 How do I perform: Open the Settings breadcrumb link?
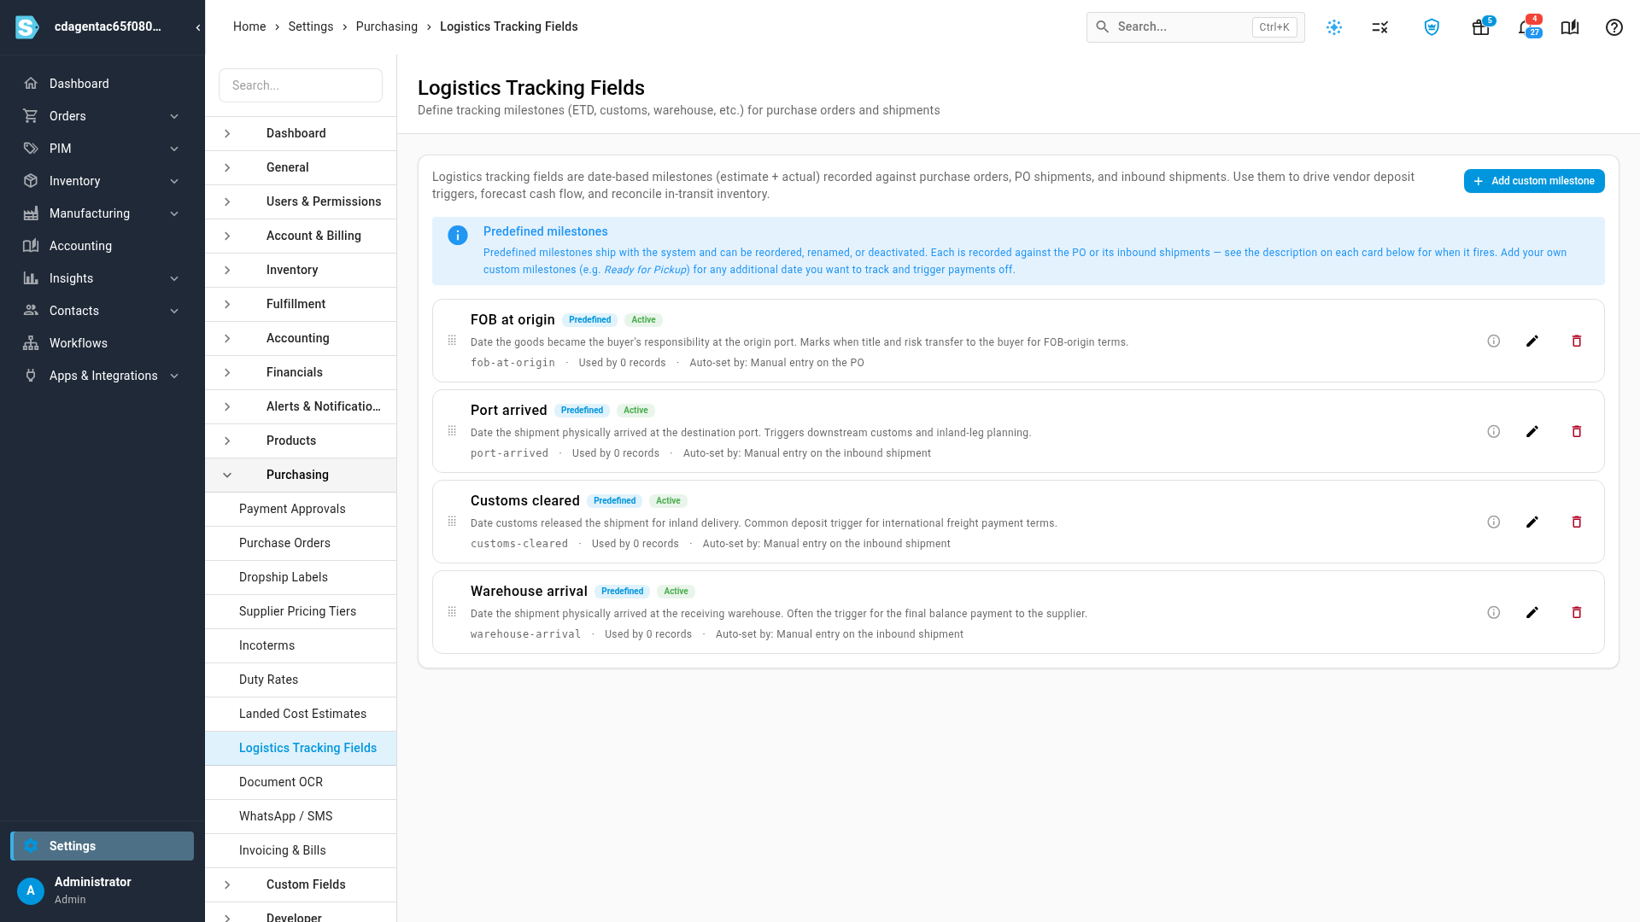[311, 26]
